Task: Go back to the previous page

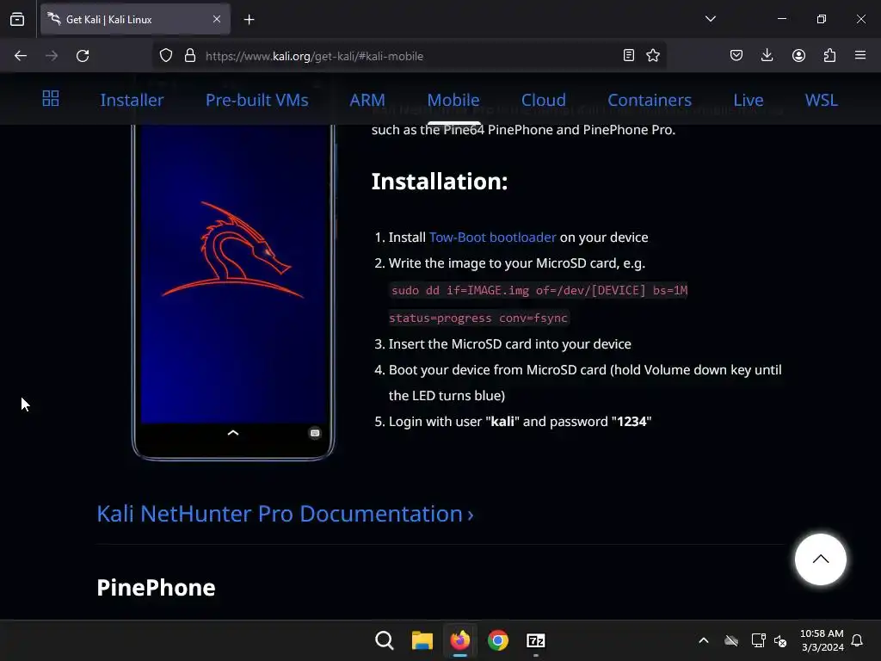Action: pos(21,56)
